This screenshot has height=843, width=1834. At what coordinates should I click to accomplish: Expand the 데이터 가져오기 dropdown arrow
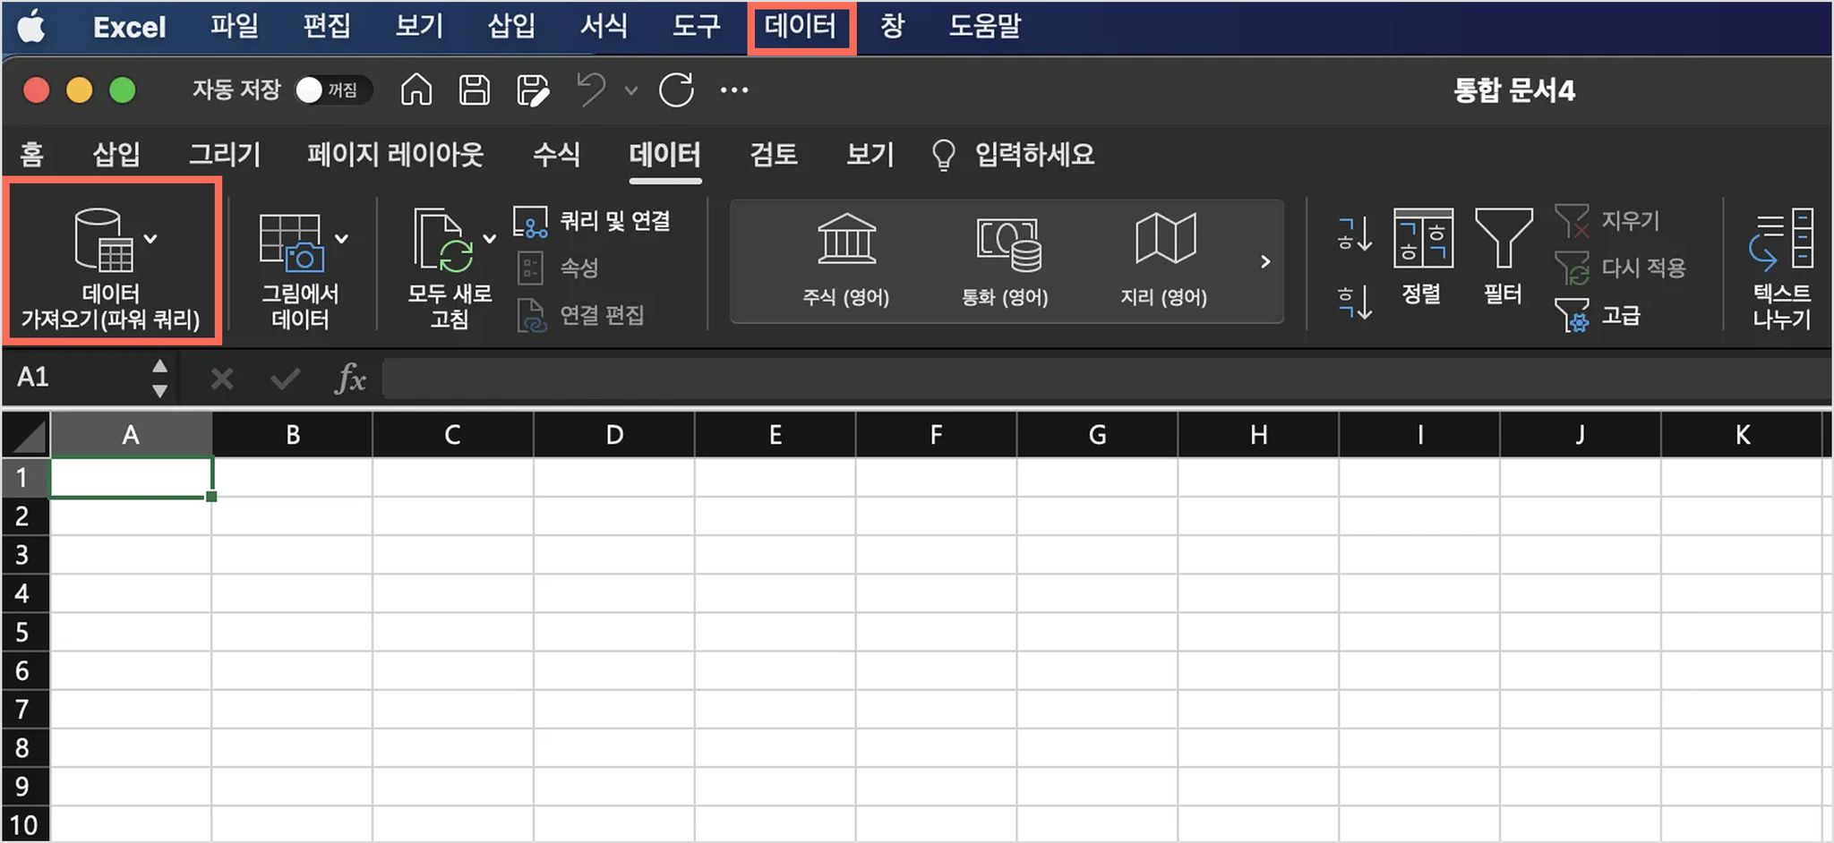point(151,238)
